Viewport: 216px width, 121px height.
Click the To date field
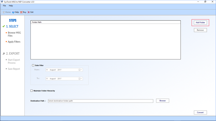(64, 79)
